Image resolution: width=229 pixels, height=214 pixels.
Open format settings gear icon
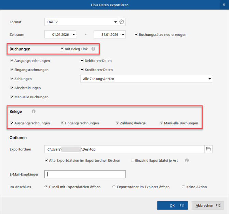coord(122,22)
